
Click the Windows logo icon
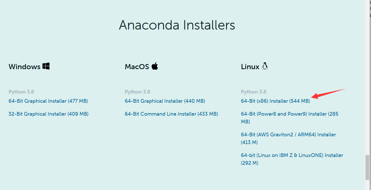tap(46, 66)
